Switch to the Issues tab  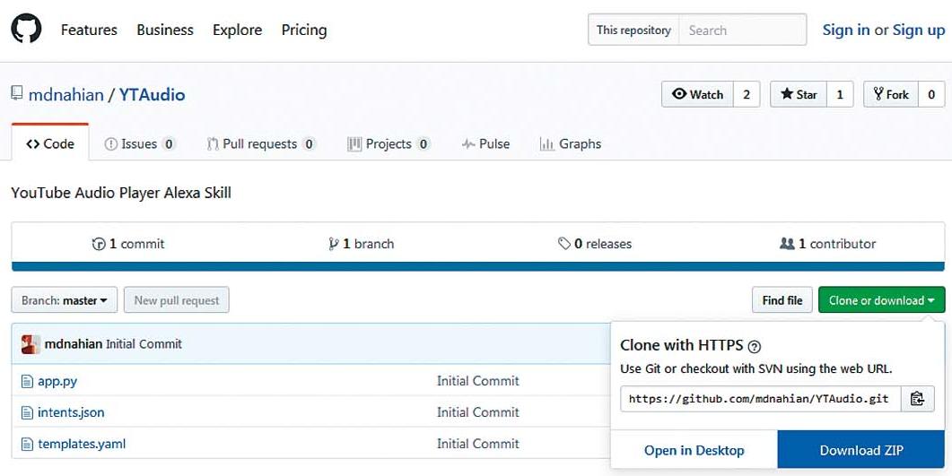pyautogui.click(x=139, y=143)
